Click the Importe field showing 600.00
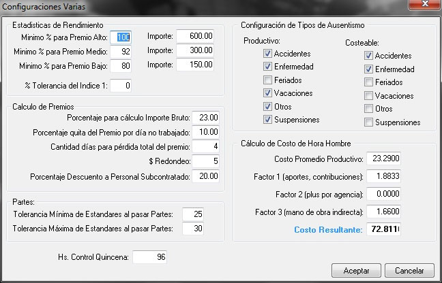The width and height of the screenshot is (442, 283). pyautogui.click(x=195, y=36)
